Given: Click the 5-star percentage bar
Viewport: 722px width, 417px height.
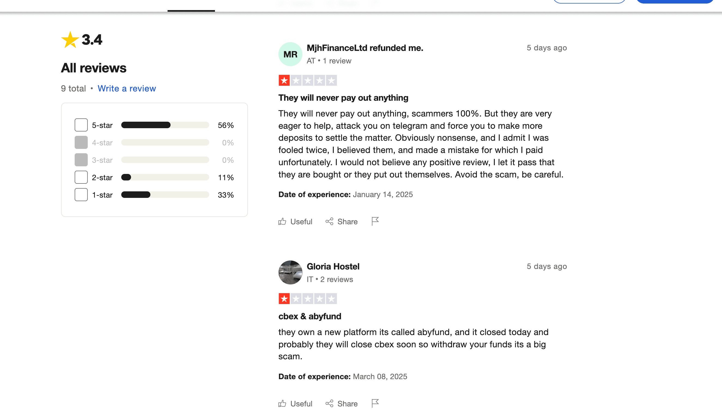Looking at the screenshot, I should [x=165, y=125].
